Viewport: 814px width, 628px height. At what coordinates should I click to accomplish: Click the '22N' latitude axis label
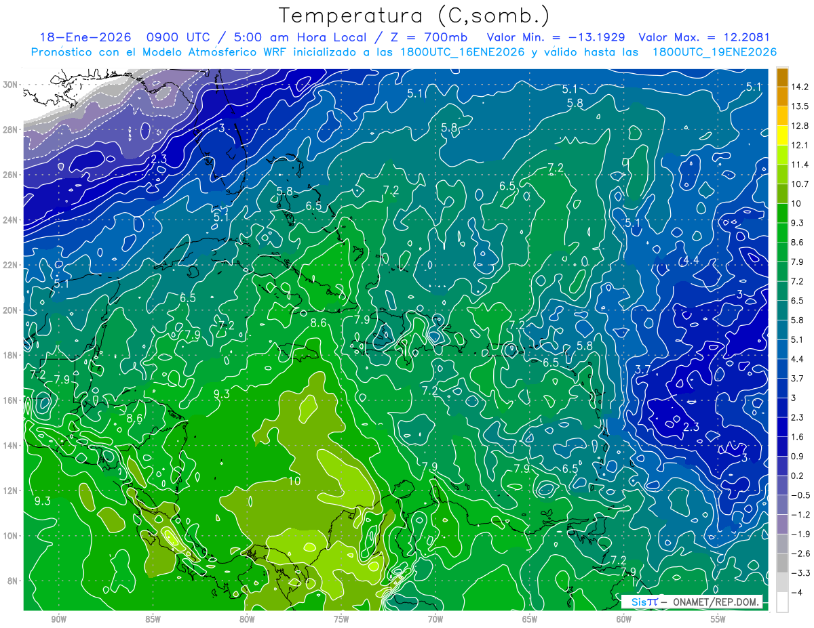(x=11, y=265)
